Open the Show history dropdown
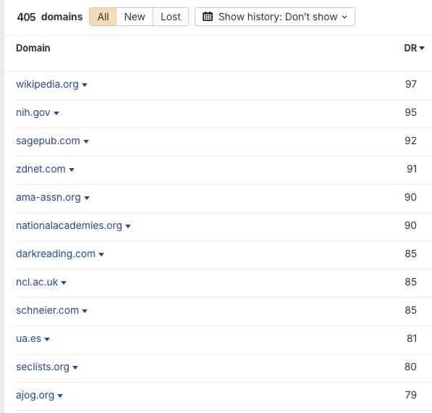Viewport: 432px width, 413px height. 275,17
